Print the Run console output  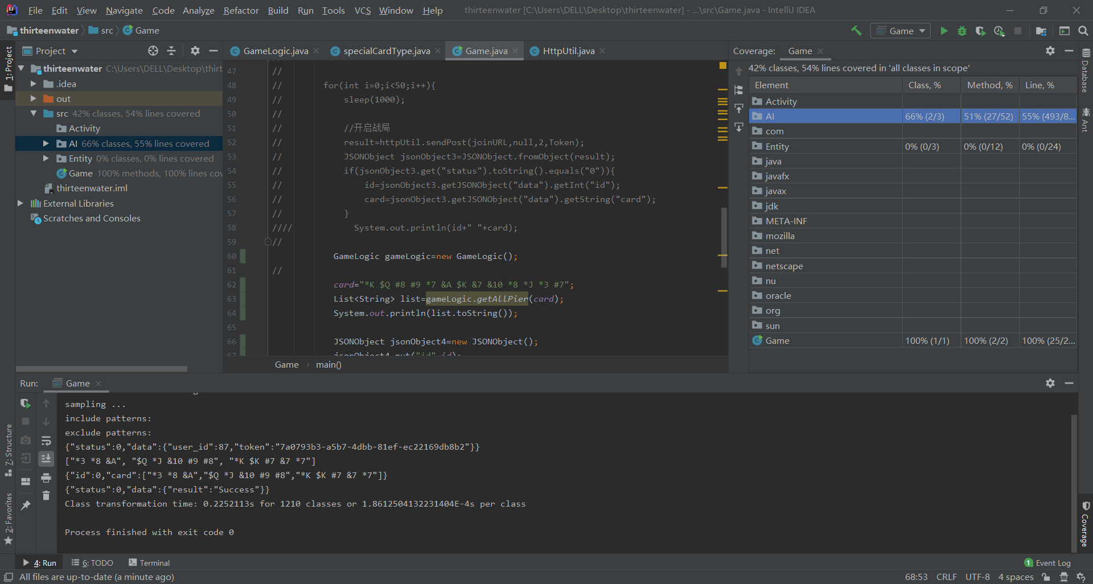click(46, 478)
